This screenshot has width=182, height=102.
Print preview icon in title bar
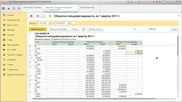click(x=135, y=2)
